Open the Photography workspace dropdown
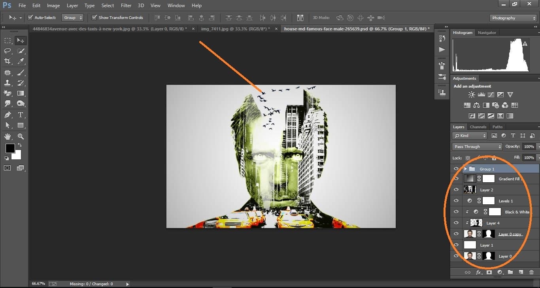 point(513,18)
